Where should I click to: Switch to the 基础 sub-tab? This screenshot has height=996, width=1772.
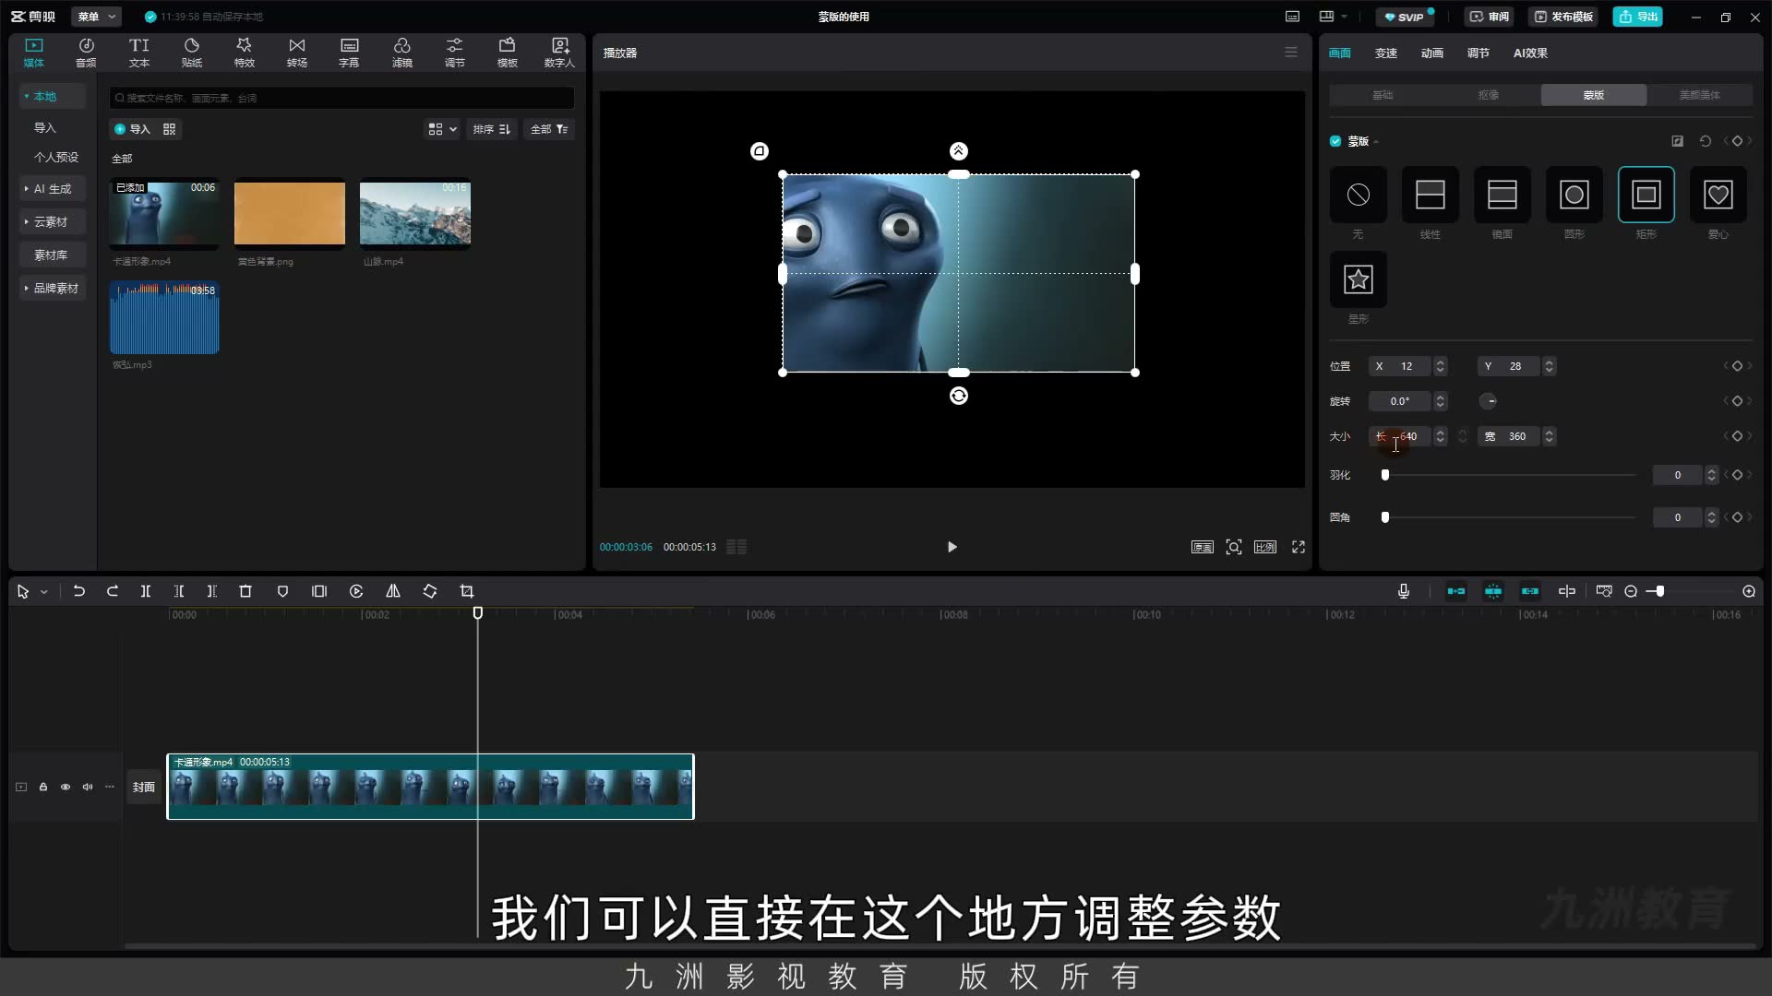(x=1382, y=95)
